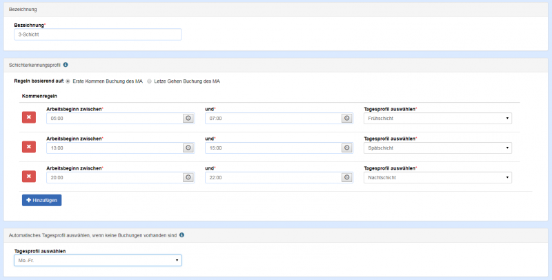Edit the Bezeichnung field containing 3-Schicht
This screenshot has width=552, height=280.
pyautogui.click(x=98, y=34)
